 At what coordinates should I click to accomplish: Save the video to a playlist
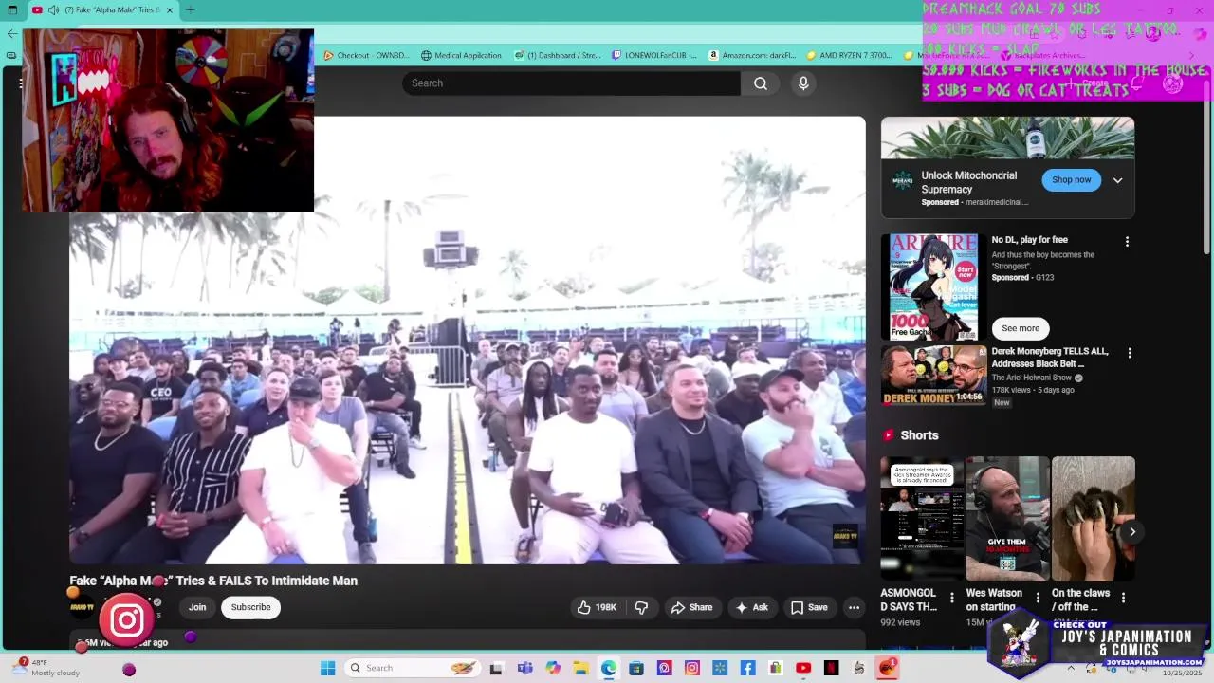pyautogui.click(x=809, y=607)
